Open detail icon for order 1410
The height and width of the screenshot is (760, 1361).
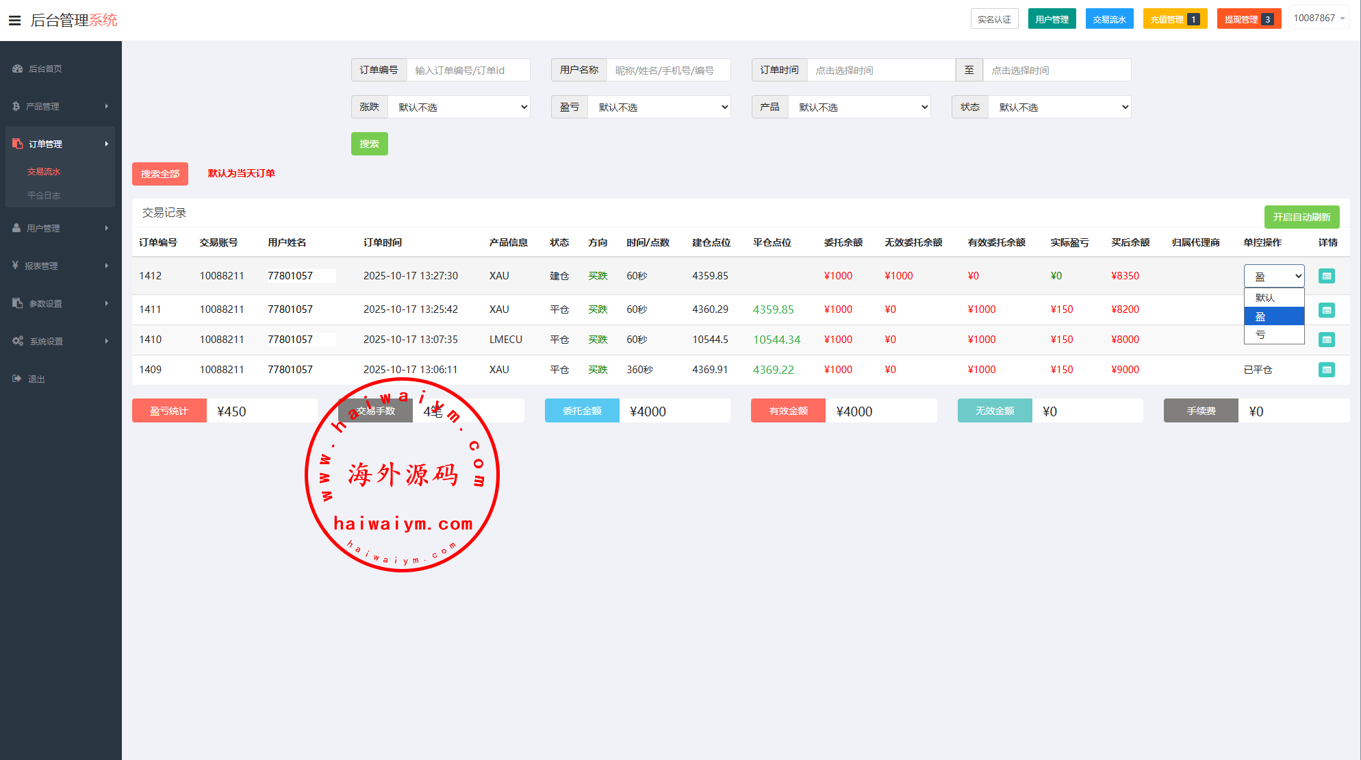[1326, 340]
